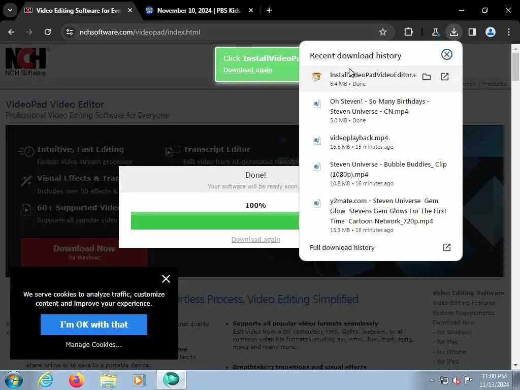
Task: Open y2mate.com Steven Universe Gem Glow download
Action: pyautogui.click(x=380, y=215)
